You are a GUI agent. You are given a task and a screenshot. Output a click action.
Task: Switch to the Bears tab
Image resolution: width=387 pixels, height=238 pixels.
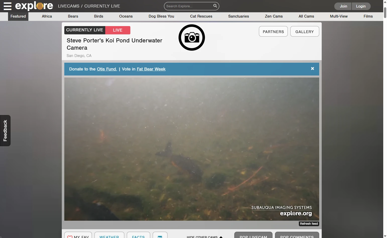pyautogui.click(x=73, y=16)
